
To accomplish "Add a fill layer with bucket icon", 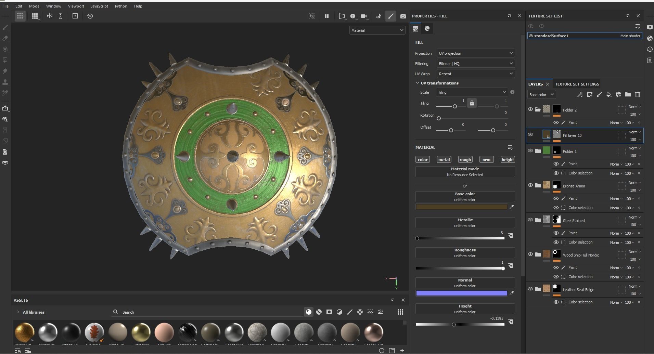I will click(609, 95).
